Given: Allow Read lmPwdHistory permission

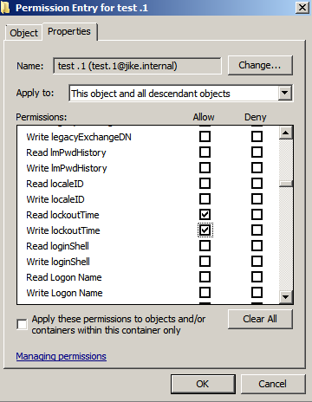Looking at the screenshot, I should (x=205, y=152).
